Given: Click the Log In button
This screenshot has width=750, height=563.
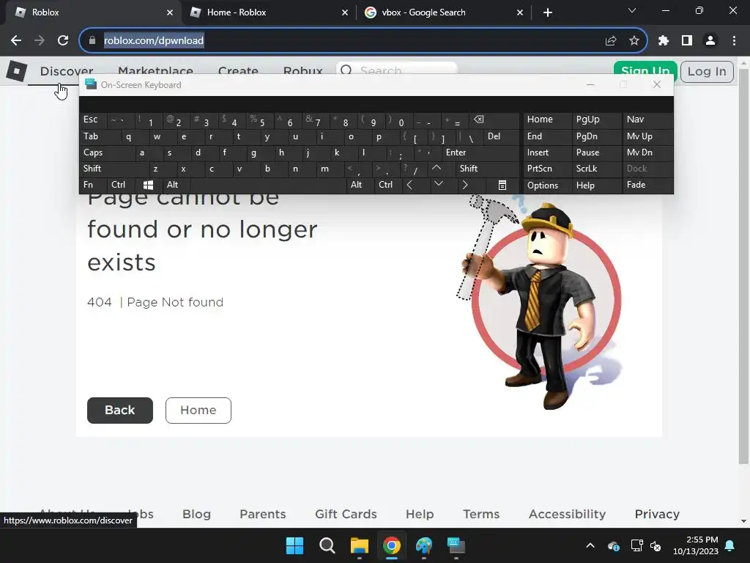Looking at the screenshot, I should point(707,72).
